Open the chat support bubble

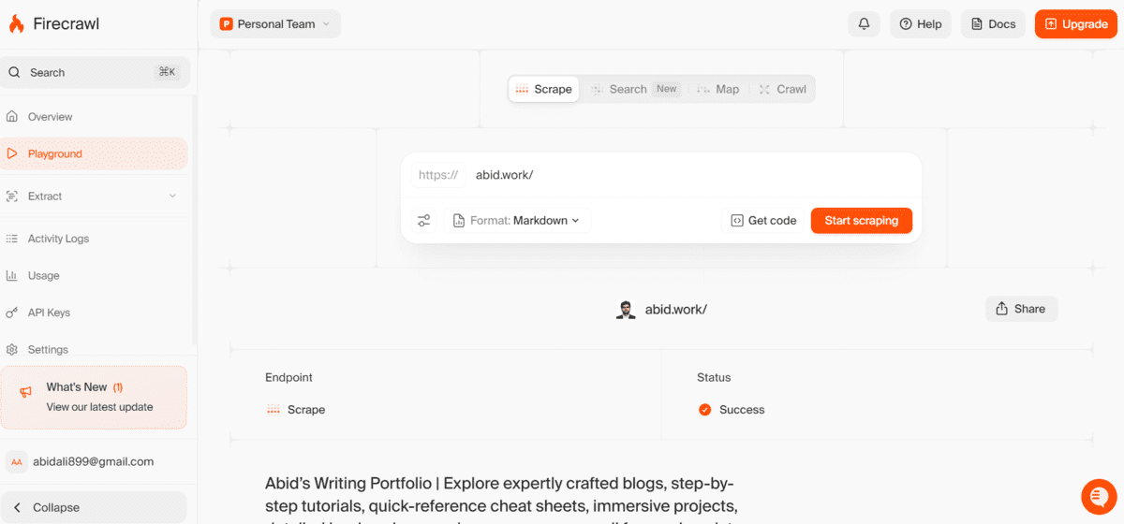tap(1098, 496)
